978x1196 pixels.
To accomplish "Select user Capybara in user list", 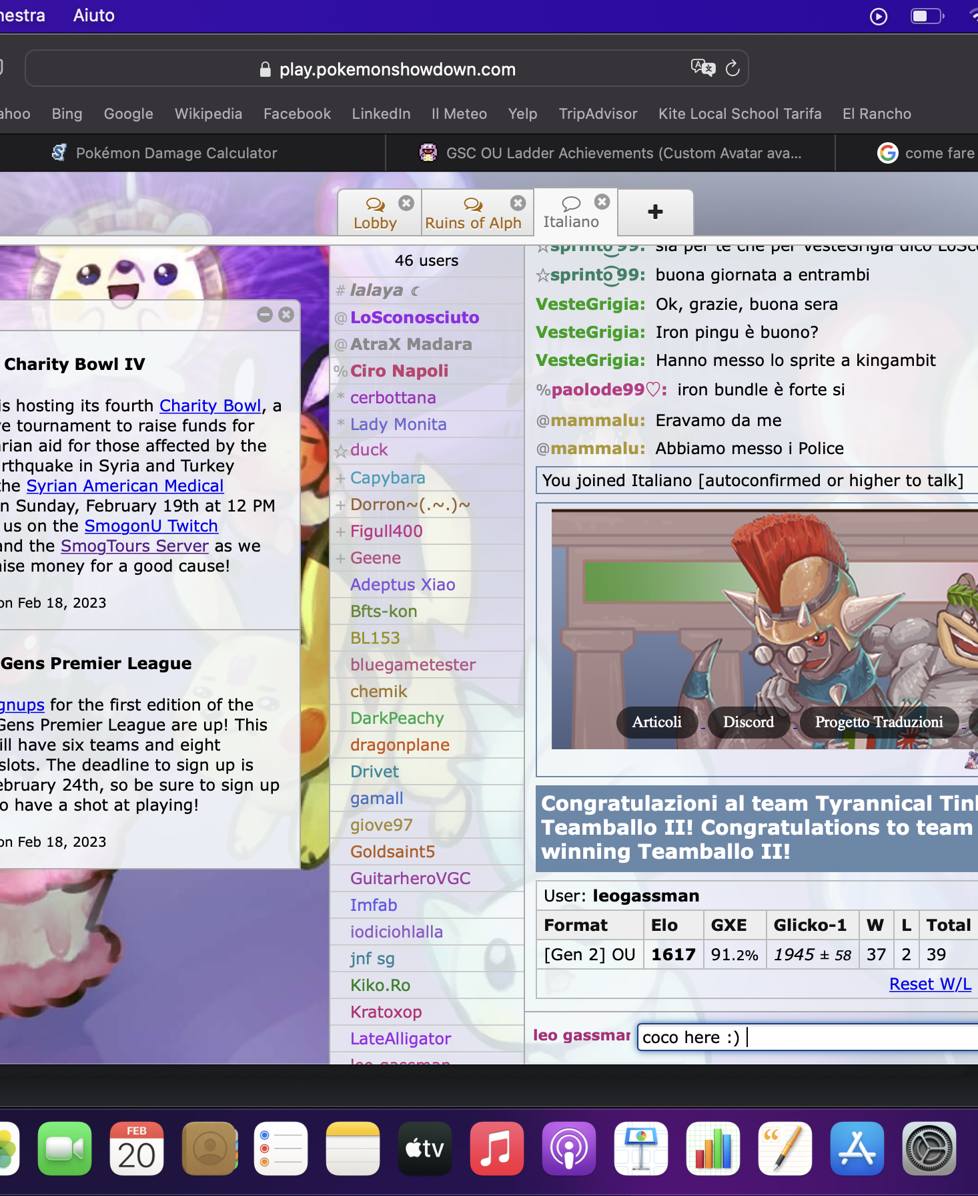I will (x=427, y=477).
